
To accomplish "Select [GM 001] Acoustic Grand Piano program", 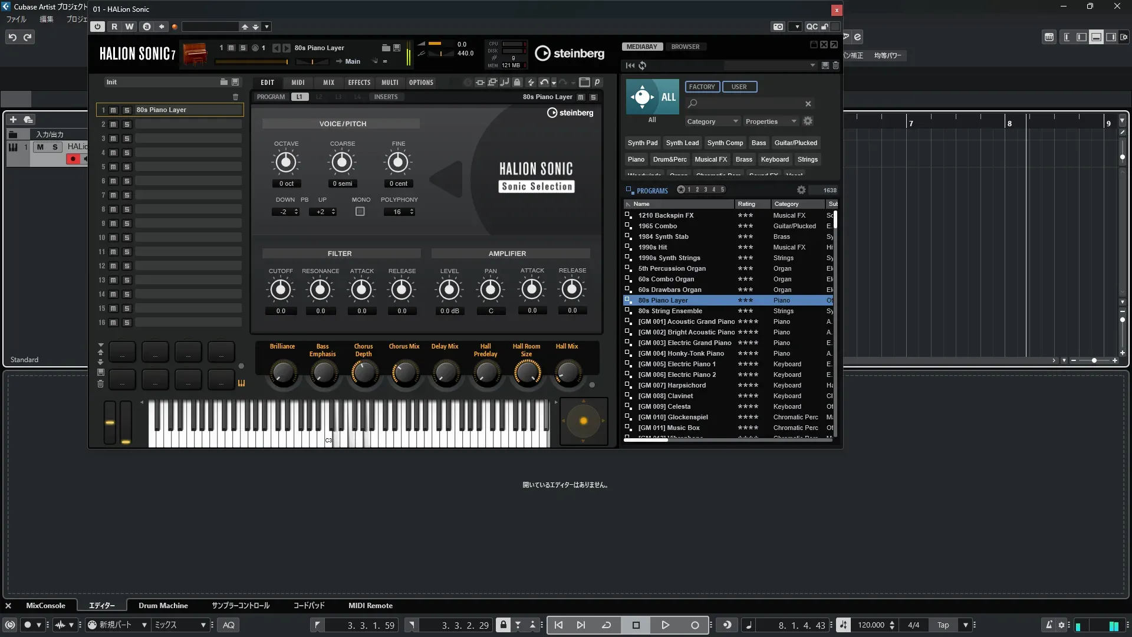I will pos(686,321).
